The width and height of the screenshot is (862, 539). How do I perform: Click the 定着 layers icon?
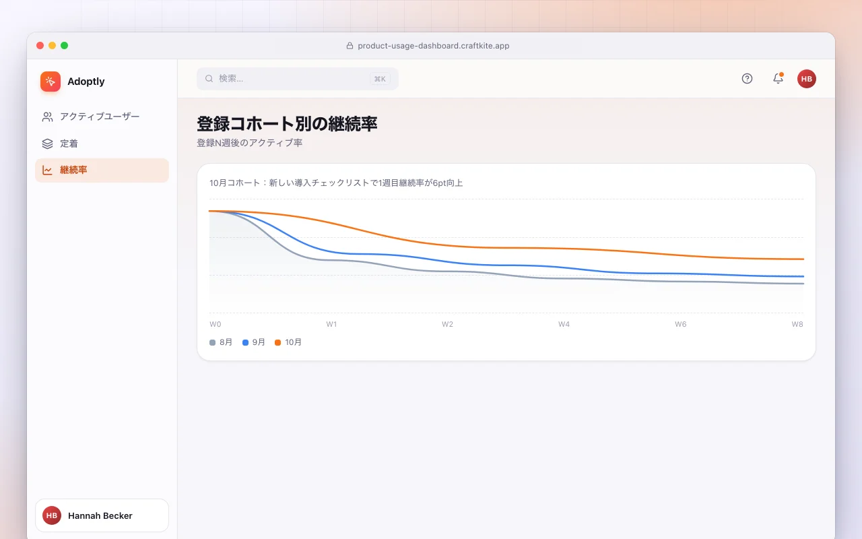pyautogui.click(x=47, y=144)
